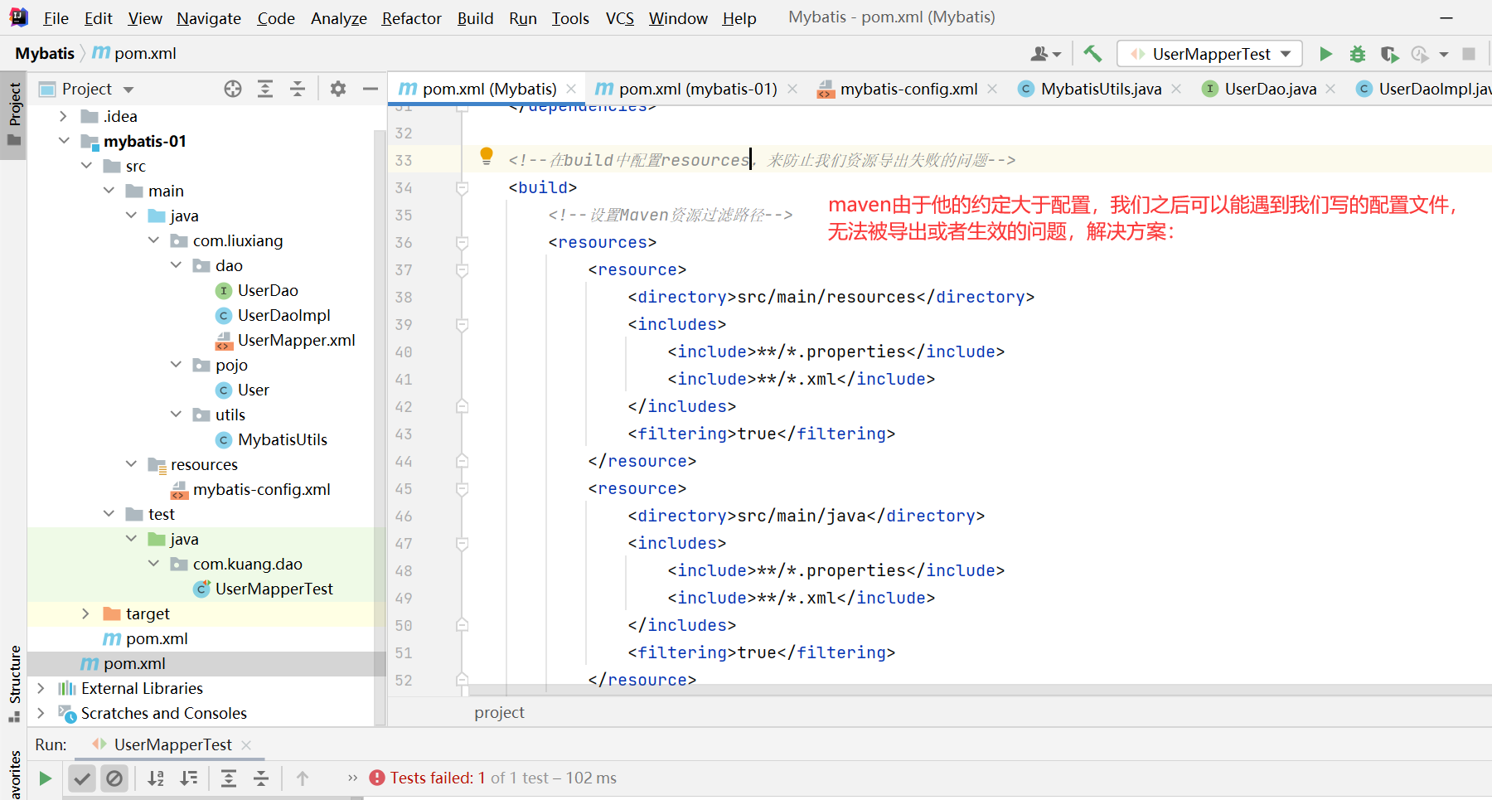Viewport: 1492px width, 800px height.
Task: Expand all nodes in the Project panel
Action: coord(265,89)
